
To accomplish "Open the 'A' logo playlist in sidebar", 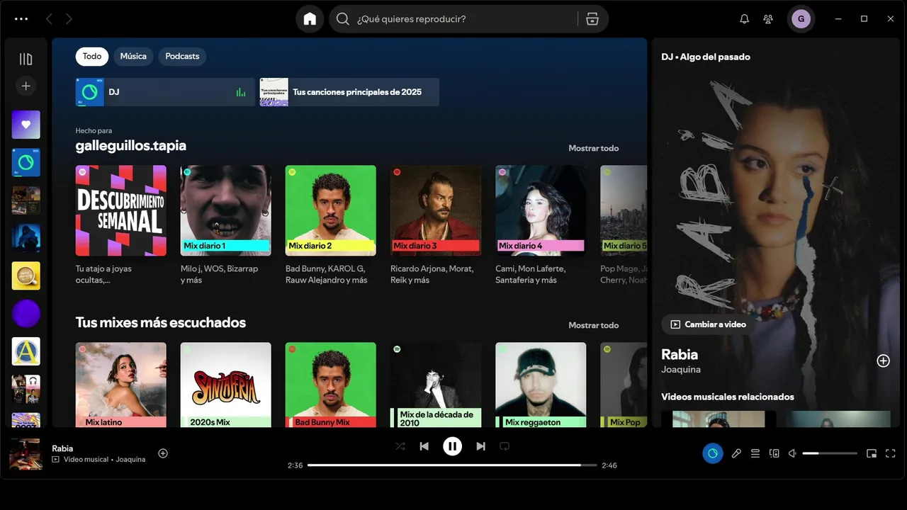I will pos(26,351).
